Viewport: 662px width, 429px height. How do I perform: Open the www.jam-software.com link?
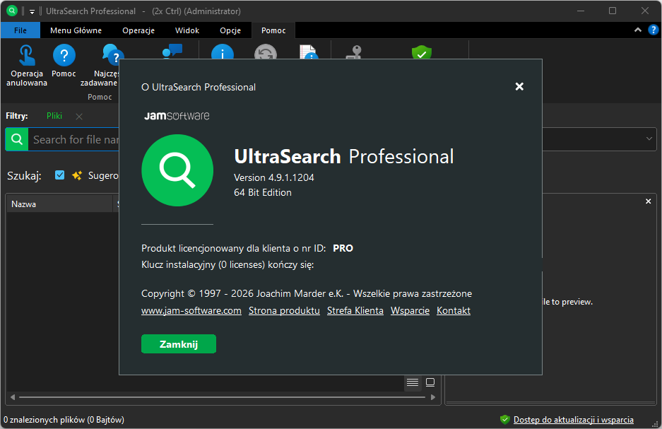click(x=191, y=311)
